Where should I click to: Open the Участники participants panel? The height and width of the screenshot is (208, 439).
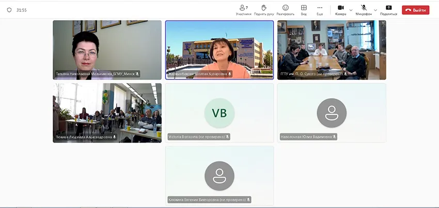243,10
